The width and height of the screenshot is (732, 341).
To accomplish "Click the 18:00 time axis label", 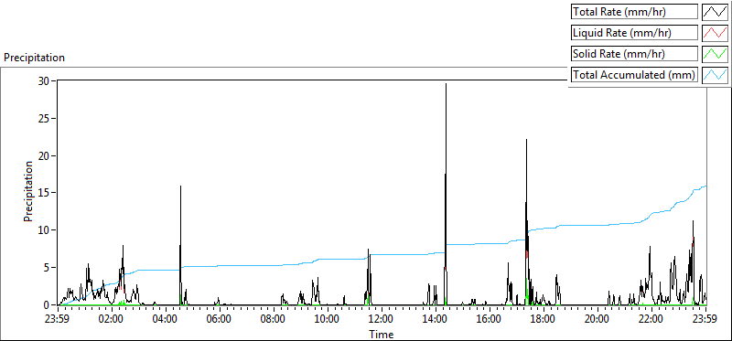I will [x=544, y=320].
